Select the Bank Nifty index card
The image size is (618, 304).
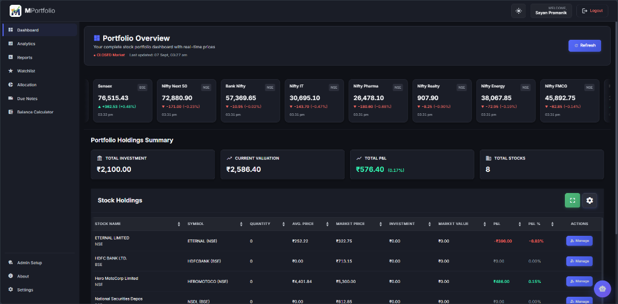pyautogui.click(x=250, y=100)
